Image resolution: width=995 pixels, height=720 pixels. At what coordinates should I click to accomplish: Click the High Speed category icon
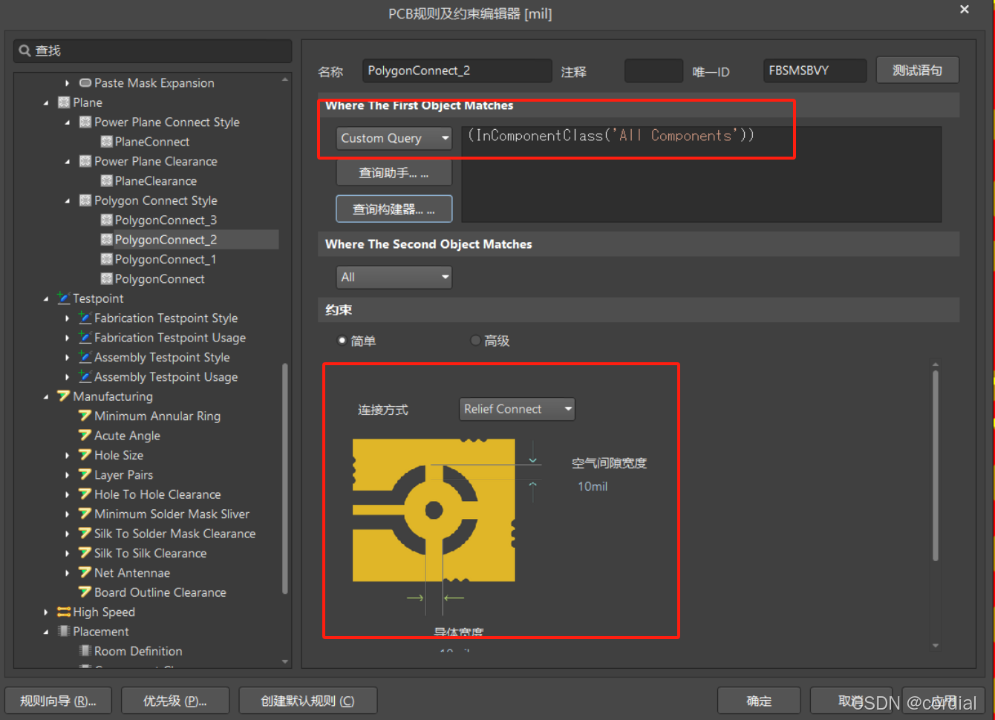click(64, 612)
